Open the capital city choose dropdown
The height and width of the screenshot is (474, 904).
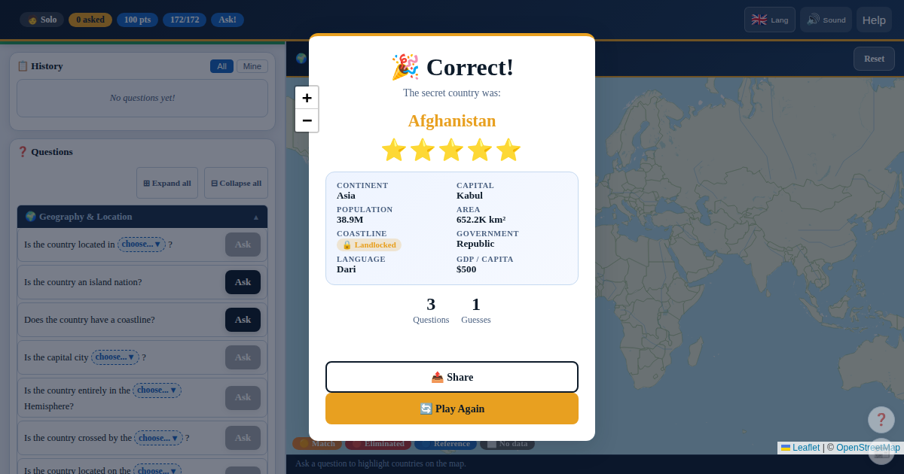pos(115,357)
